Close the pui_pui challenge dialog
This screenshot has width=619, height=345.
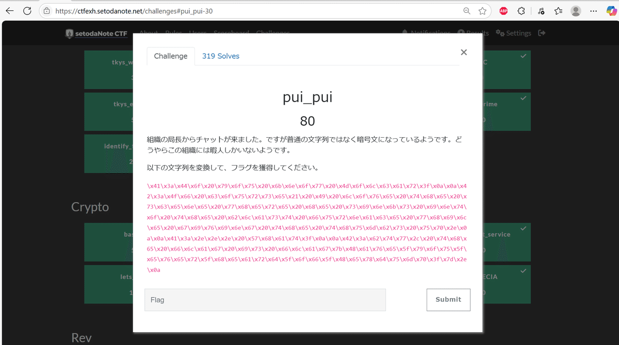(463, 52)
